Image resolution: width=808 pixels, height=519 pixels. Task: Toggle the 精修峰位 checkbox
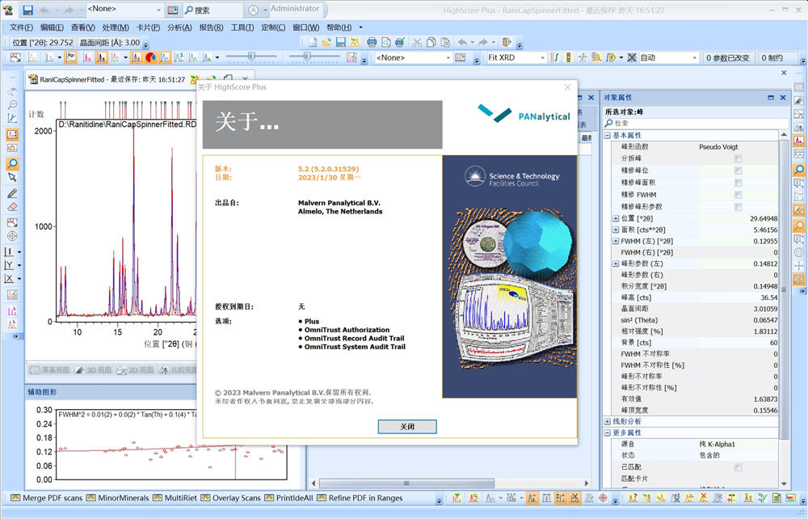[x=738, y=170]
